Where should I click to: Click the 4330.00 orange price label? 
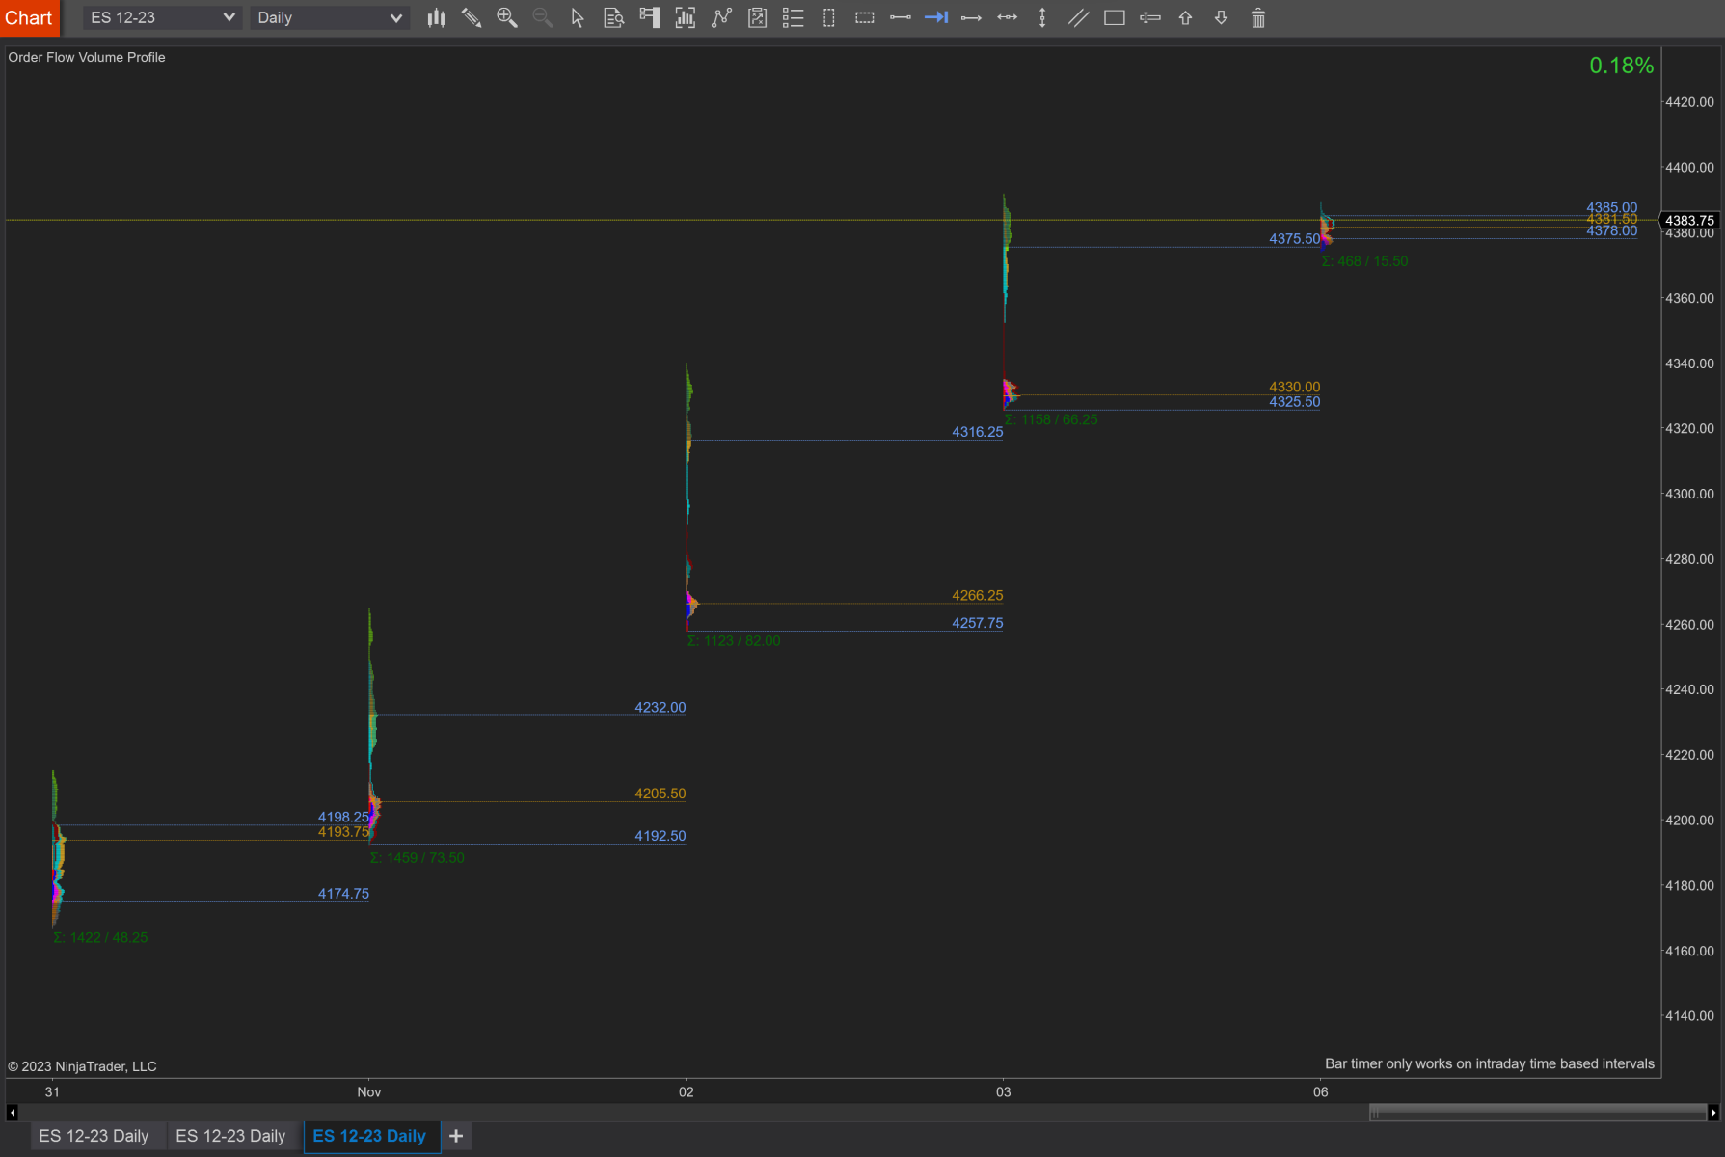pyautogui.click(x=1294, y=387)
